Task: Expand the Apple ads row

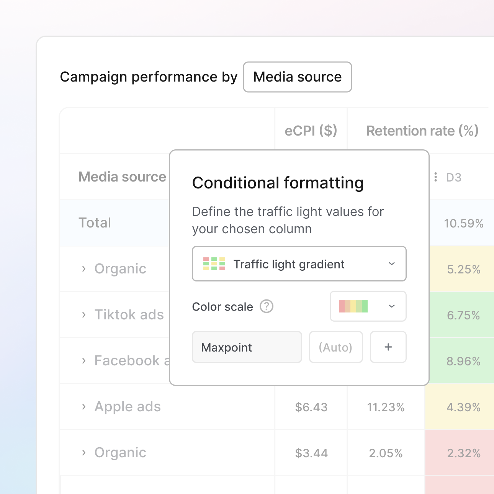Action: [84, 407]
